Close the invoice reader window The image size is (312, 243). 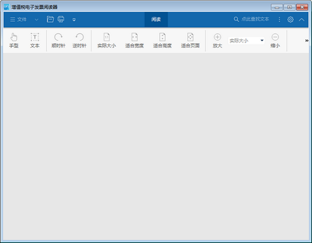pyautogui.click(x=302, y=7)
